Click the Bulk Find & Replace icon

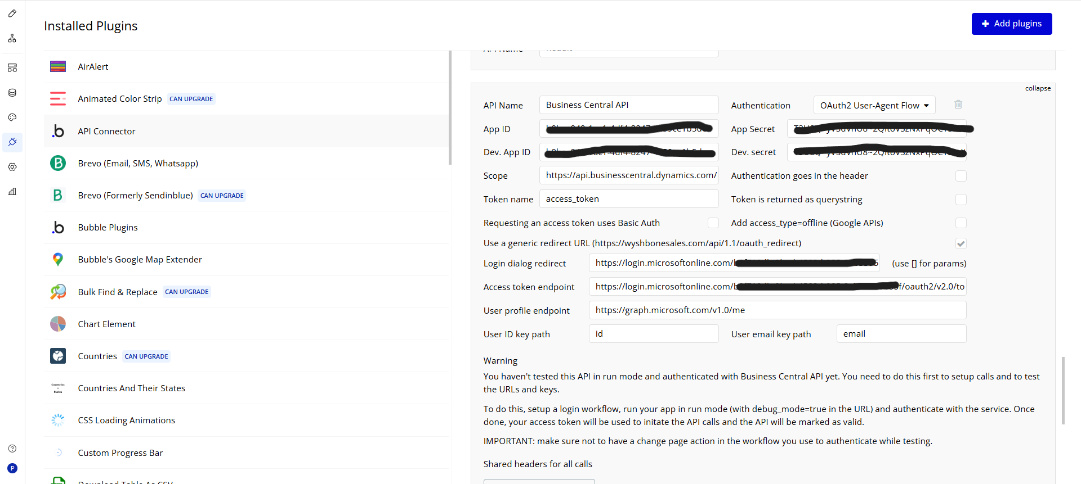[x=58, y=292]
